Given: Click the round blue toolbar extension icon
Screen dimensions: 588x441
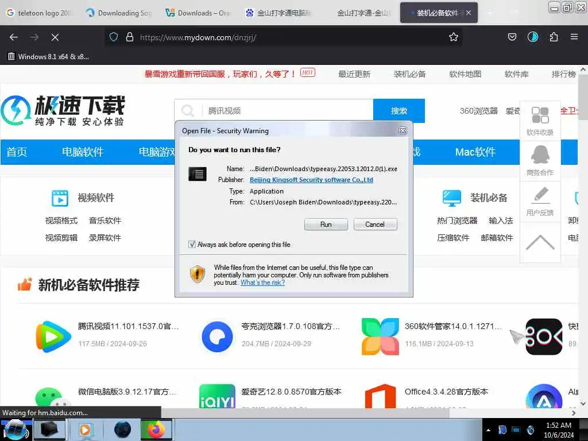Looking at the screenshot, I should pyautogui.click(x=532, y=37).
